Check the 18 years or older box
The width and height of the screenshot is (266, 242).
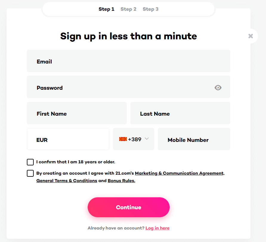point(30,162)
